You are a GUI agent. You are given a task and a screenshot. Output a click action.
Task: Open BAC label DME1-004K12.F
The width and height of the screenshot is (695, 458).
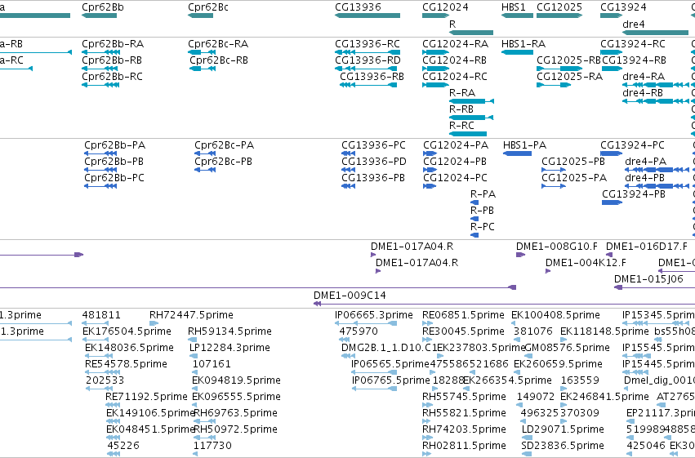click(586, 263)
